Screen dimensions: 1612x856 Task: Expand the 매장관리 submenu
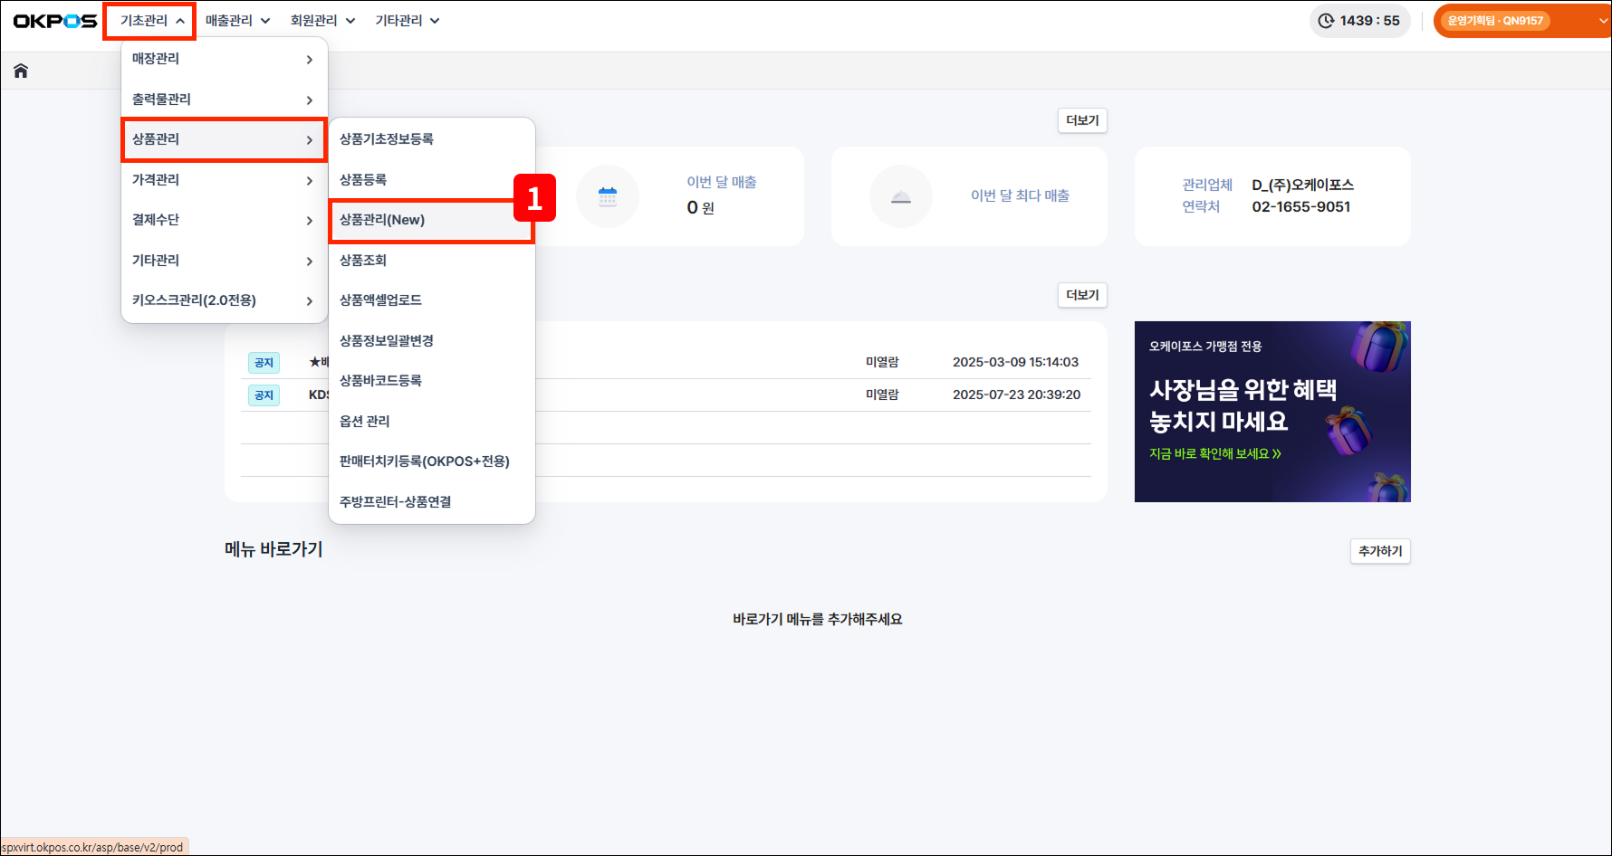click(224, 59)
